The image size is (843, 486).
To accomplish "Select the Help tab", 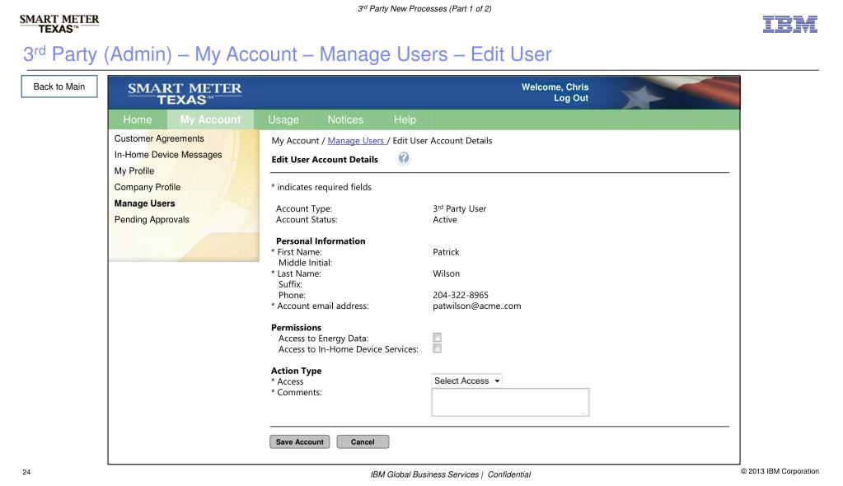I will (405, 119).
